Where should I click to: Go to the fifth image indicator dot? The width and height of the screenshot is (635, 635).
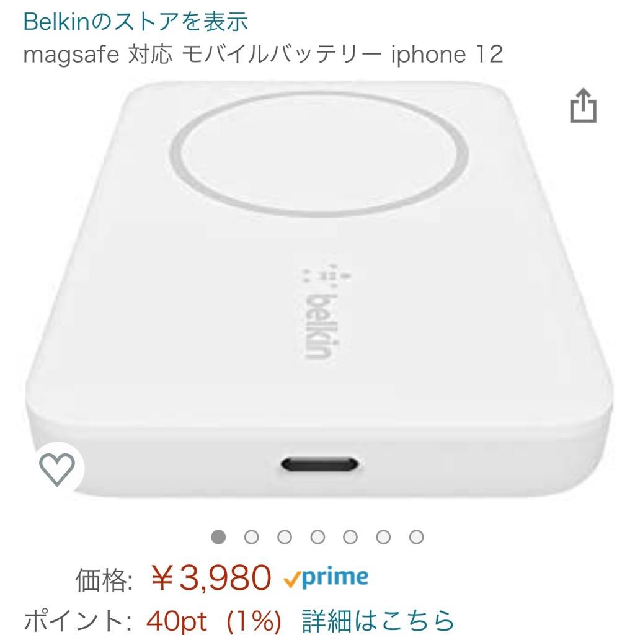coord(350,537)
